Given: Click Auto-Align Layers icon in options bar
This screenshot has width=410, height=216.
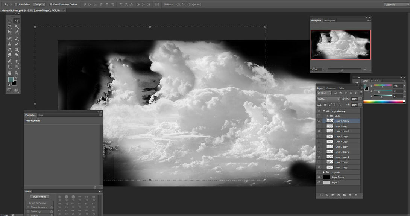Looking at the screenshot, I should [157, 5].
